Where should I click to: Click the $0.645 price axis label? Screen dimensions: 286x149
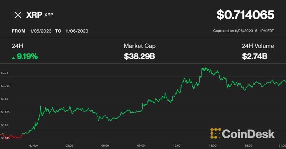tap(5, 138)
